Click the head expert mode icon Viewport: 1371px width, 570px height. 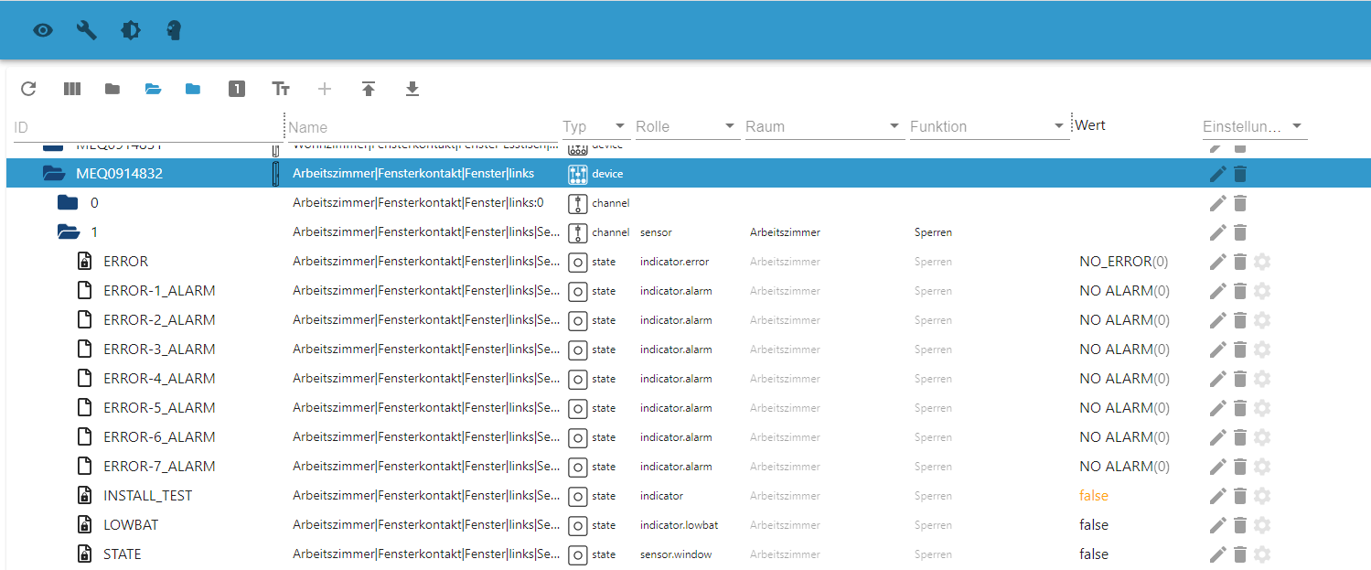[174, 30]
